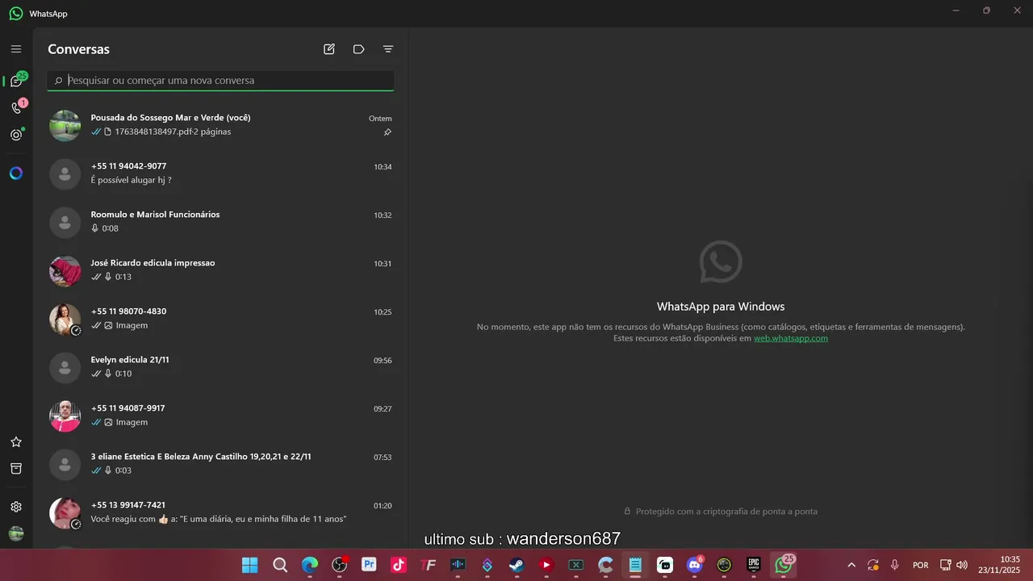This screenshot has height=581, width=1033.
Task: Open Windows taskbar search
Action: (x=280, y=565)
